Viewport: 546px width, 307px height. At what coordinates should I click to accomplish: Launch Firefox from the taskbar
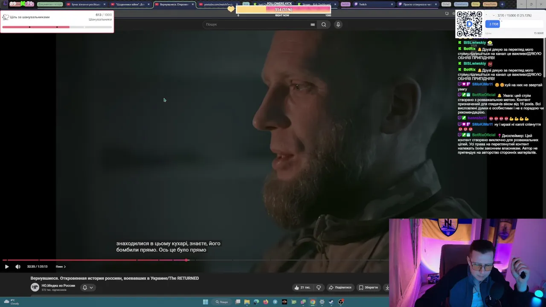266,302
